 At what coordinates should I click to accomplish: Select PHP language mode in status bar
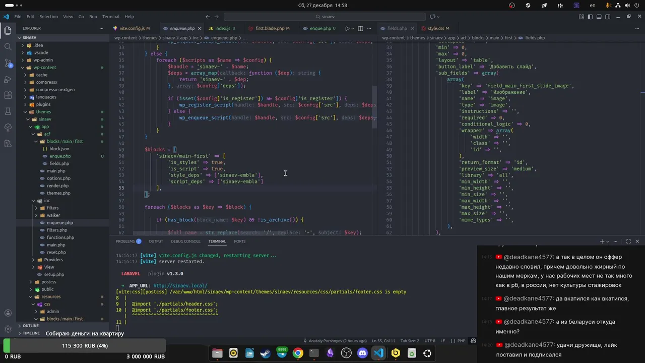coord(461,341)
